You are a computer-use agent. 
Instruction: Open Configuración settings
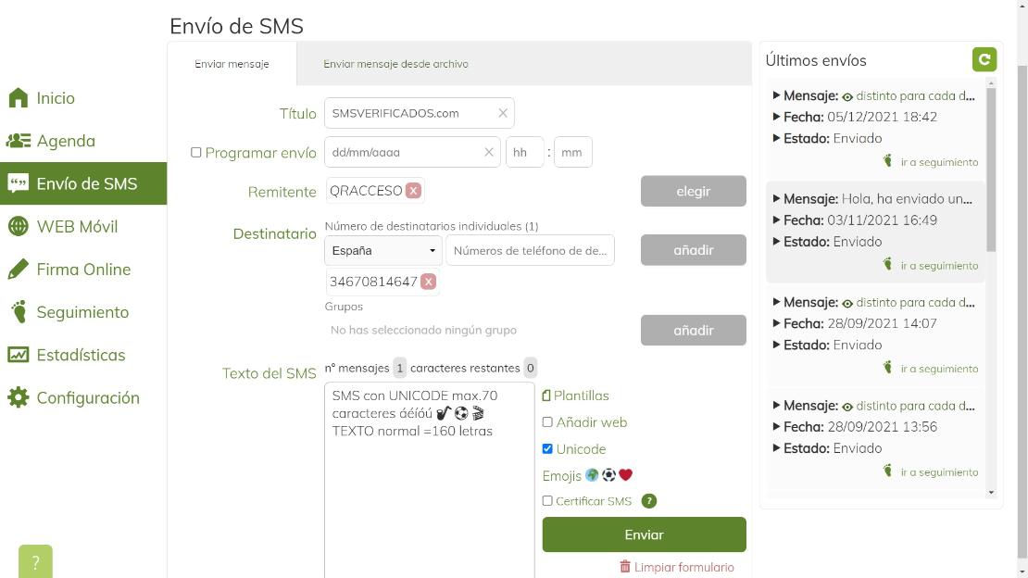pos(85,397)
